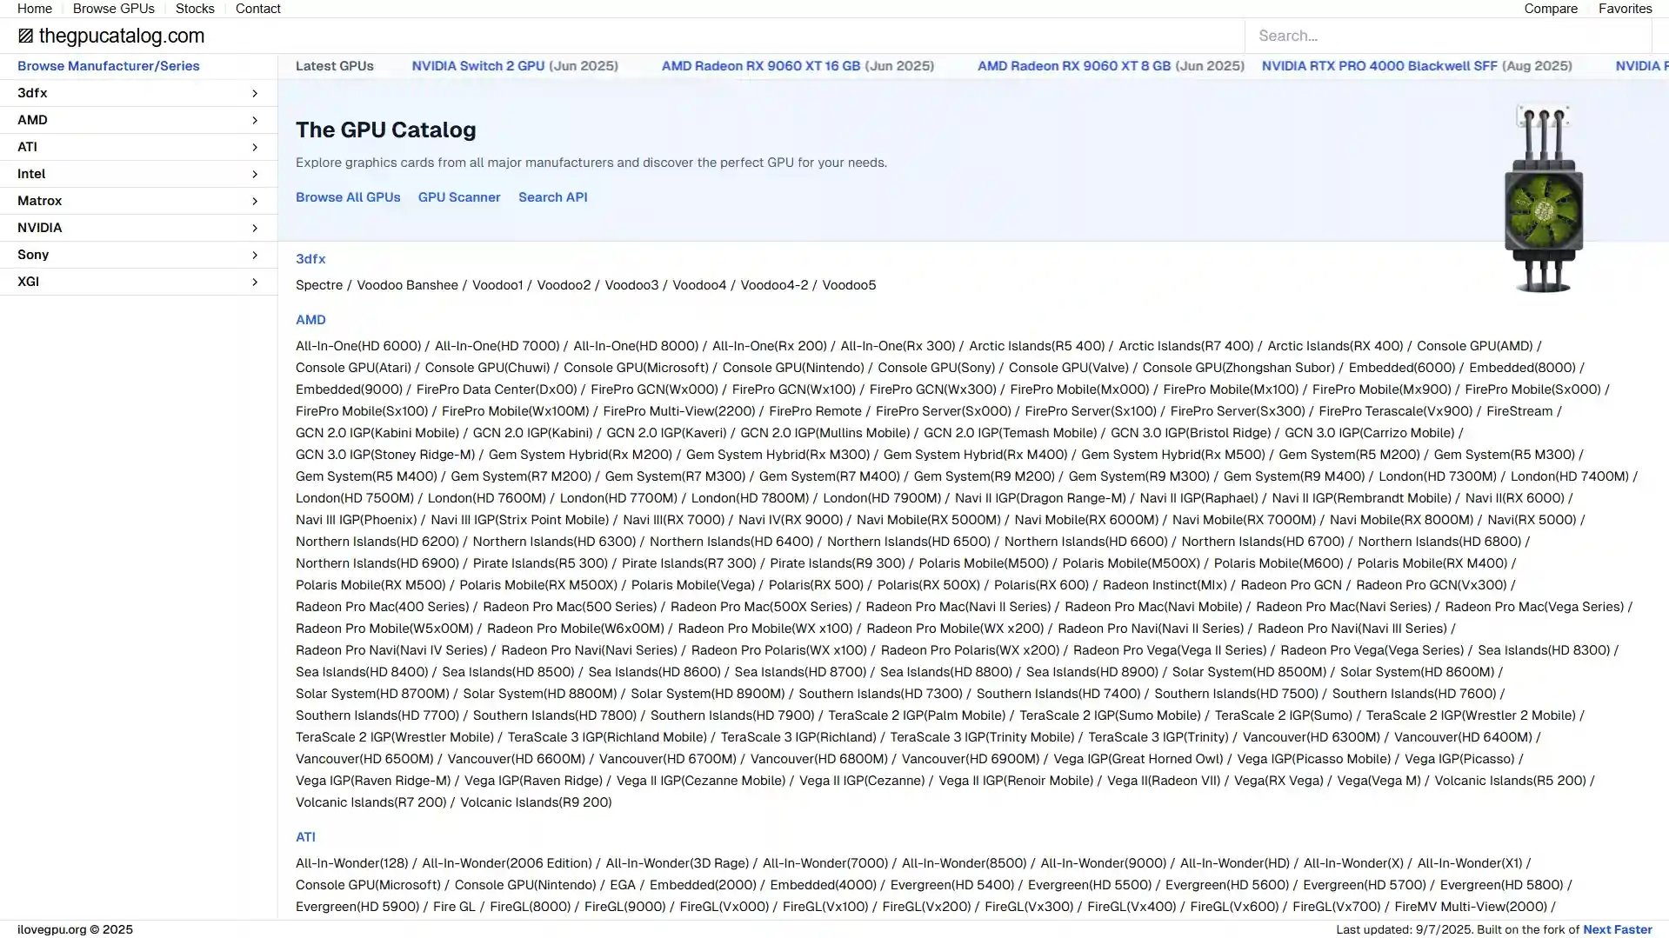Expand the 3dfx manufacturer chevron
Viewport: 1669px width, 938px height.
pyautogui.click(x=254, y=93)
